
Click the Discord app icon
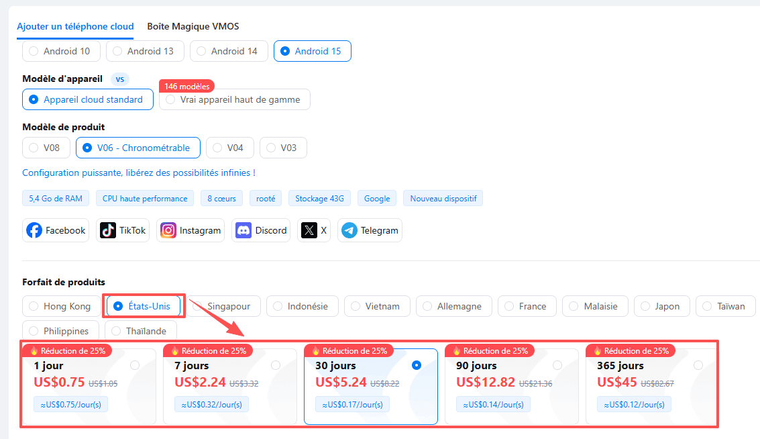coord(243,230)
